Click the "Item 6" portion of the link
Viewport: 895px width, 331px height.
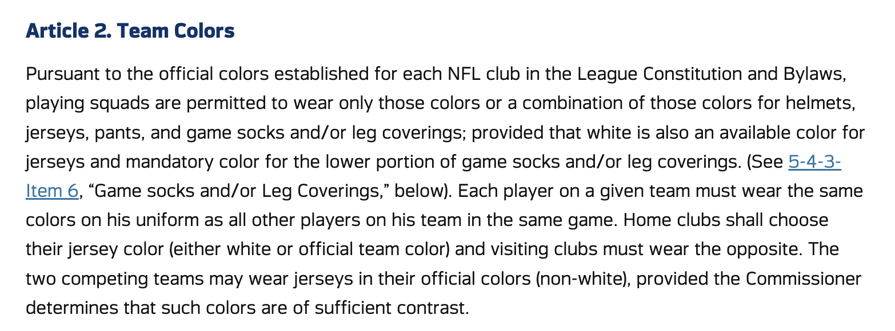(x=51, y=191)
